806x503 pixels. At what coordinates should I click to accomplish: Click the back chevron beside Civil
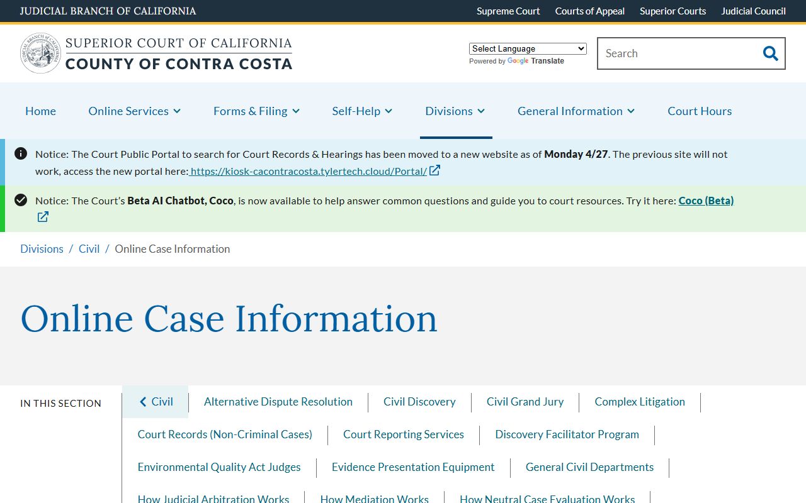coord(143,402)
